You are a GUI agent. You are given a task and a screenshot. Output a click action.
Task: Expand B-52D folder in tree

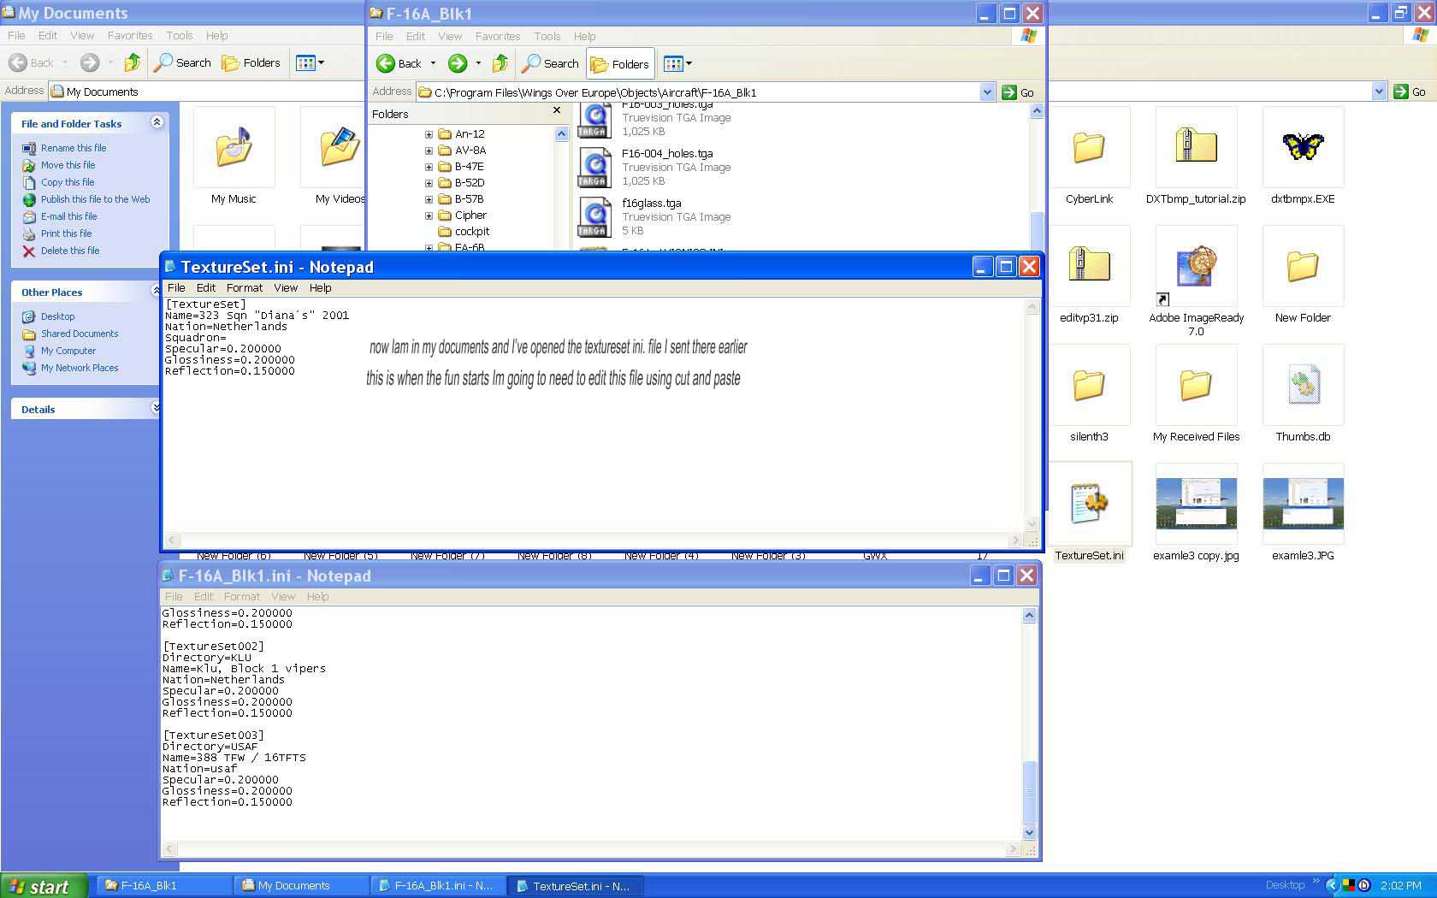pos(429,183)
